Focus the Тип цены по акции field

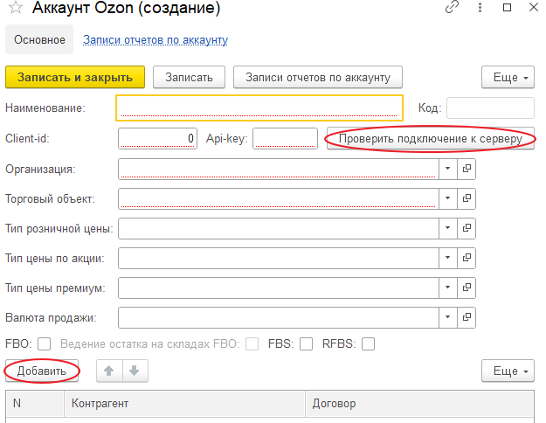279,258
